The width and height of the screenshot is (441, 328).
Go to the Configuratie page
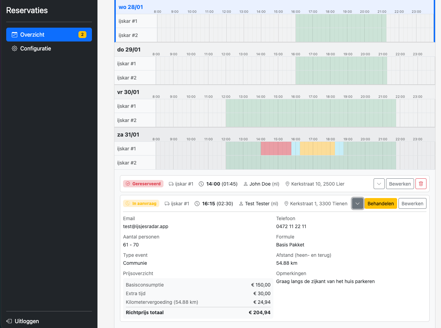pos(49,48)
